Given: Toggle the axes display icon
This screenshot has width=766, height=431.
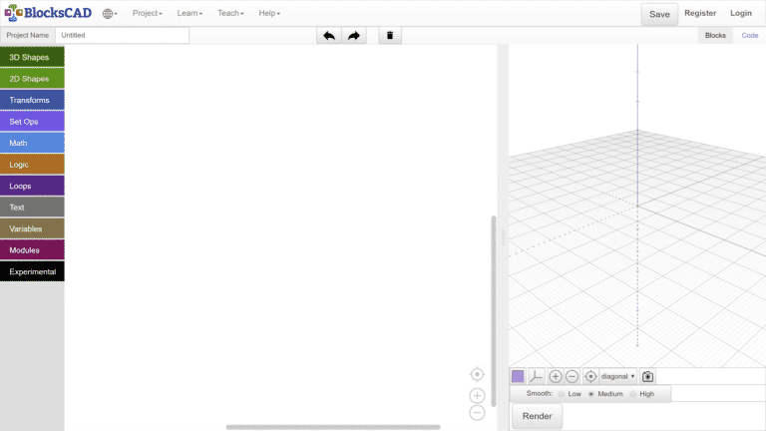Looking at the screenshot, I should pos(536,376).
